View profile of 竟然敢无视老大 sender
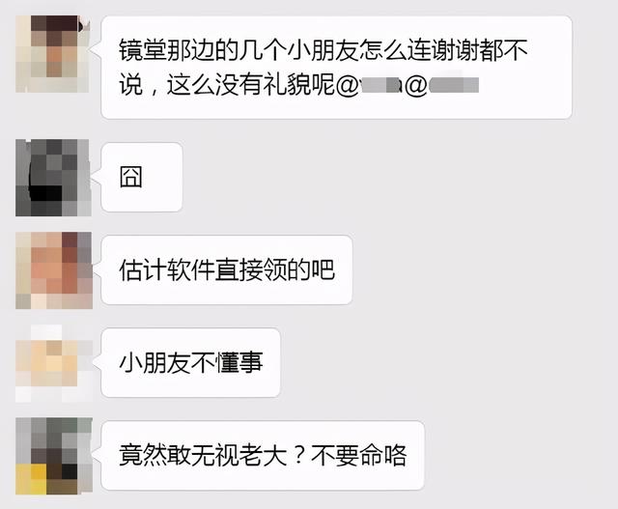 pos(54,456)
